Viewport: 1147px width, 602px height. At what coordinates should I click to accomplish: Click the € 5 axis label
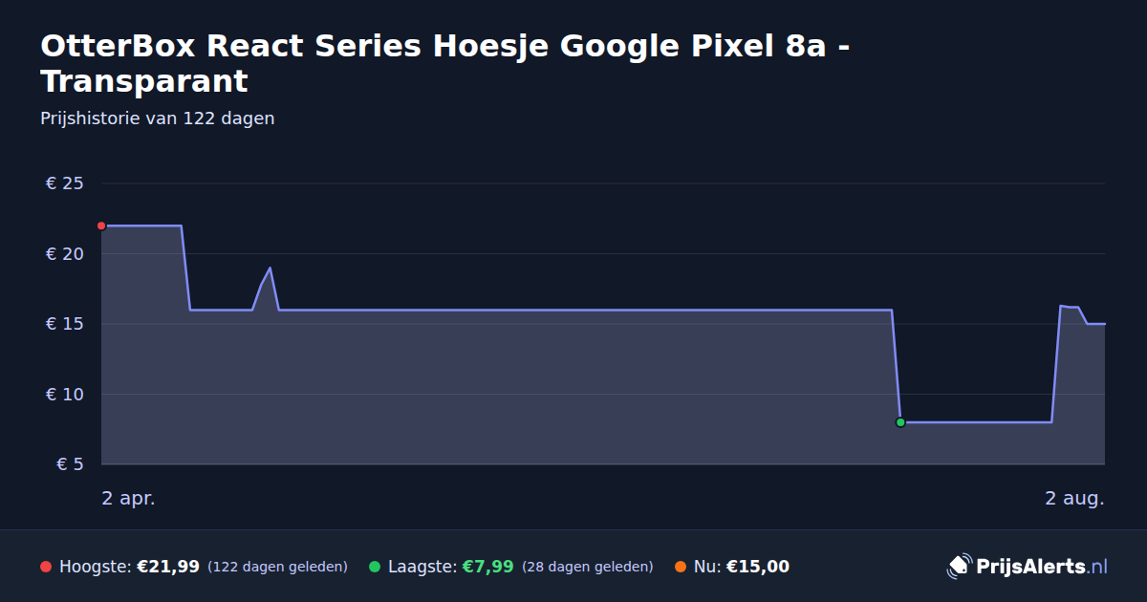(x=70, y=464)
